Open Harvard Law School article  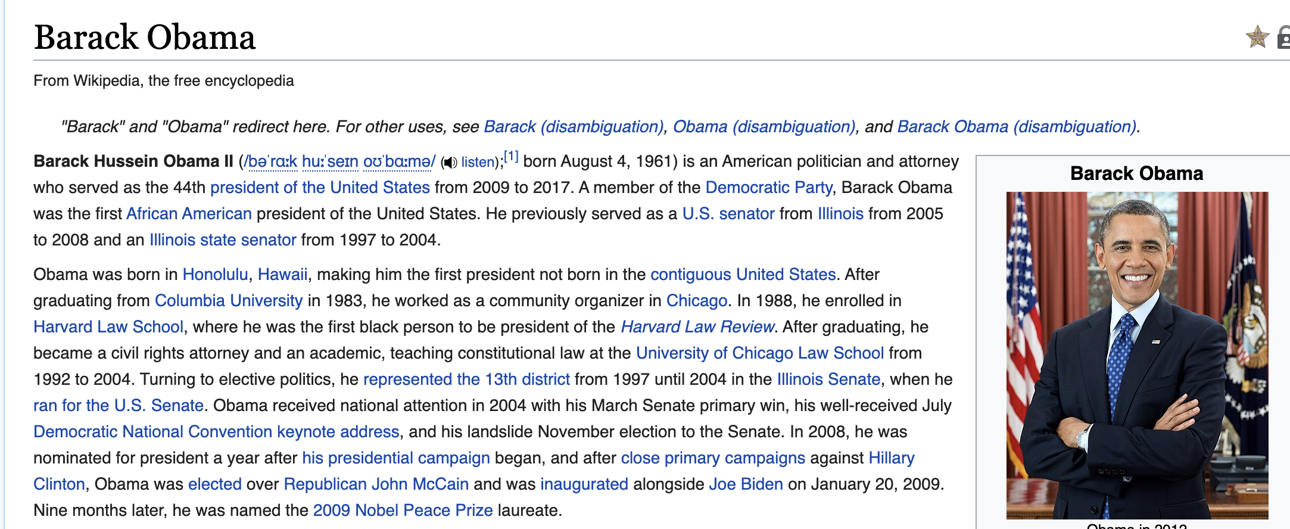108,327
